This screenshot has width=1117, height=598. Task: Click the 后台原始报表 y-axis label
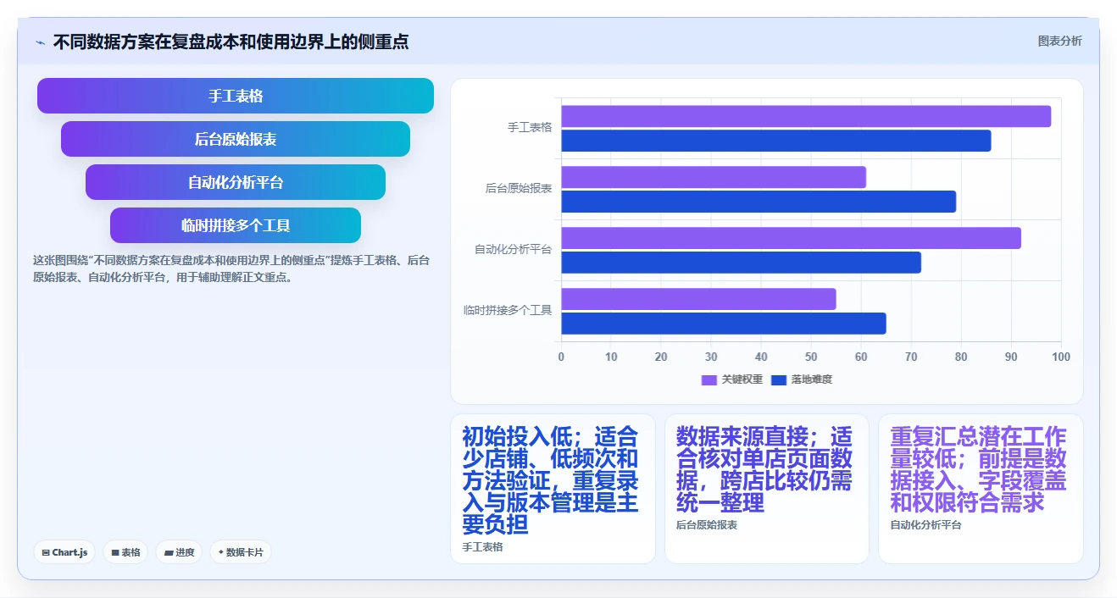pyautogui.click(x=519, y=188)
